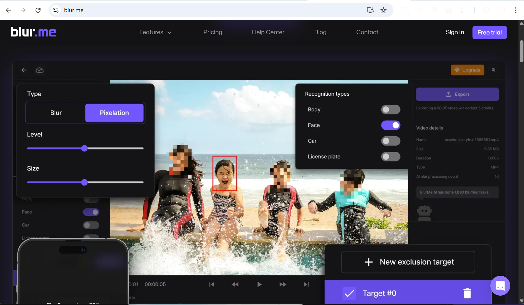Click the cloud sync icon in editor
Viewport: 524px width, 305px height.
point(39,70)
